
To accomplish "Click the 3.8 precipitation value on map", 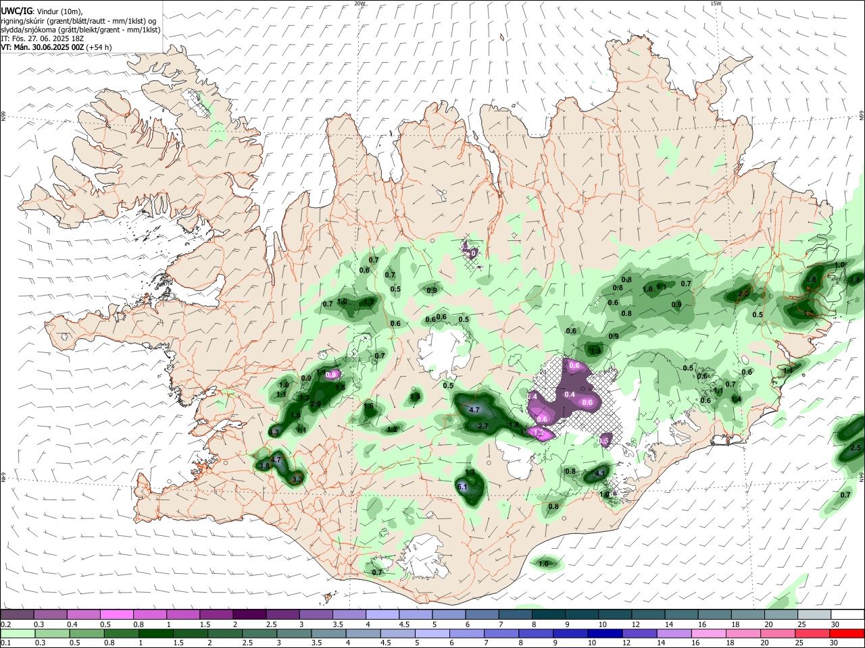I will [264, 466].
